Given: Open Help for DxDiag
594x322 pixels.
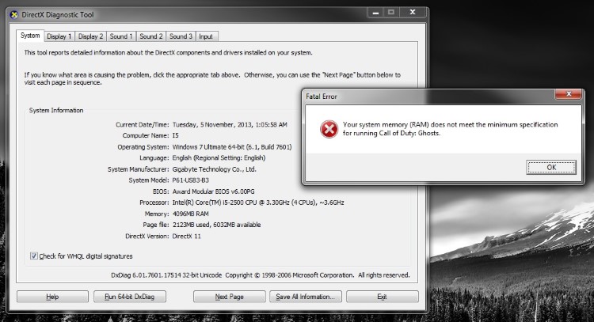Looking at the screenshot, I should [x=52, y=297].
